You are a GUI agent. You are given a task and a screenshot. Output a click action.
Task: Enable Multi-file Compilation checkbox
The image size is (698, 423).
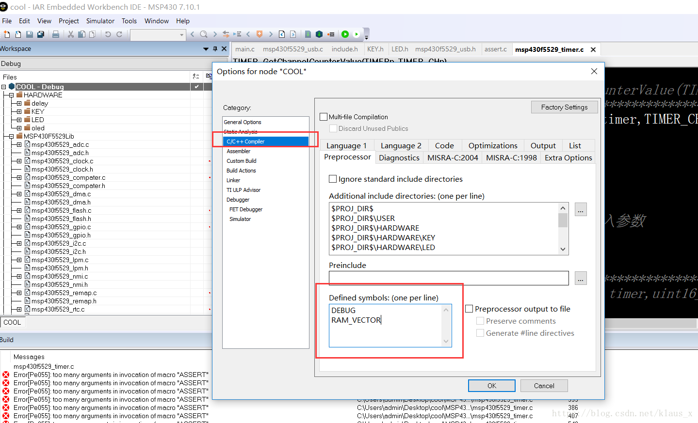(x=324, y=117)
